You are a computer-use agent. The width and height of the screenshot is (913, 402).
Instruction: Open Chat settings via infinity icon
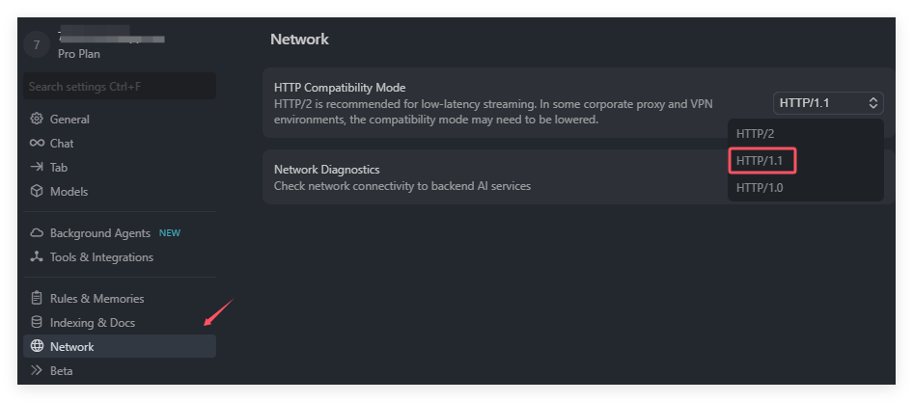point(37,143)
